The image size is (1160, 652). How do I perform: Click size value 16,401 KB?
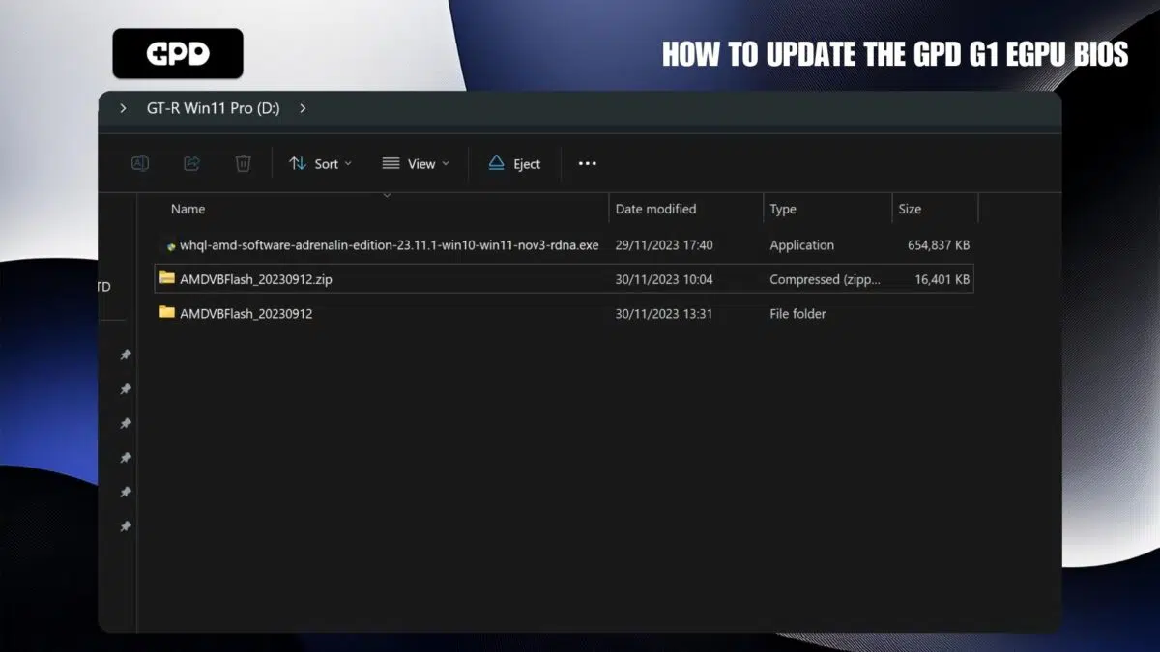coord(942,279)
